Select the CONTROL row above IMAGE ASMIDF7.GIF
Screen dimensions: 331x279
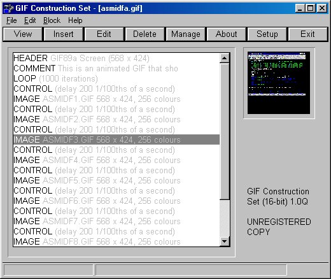116,211
